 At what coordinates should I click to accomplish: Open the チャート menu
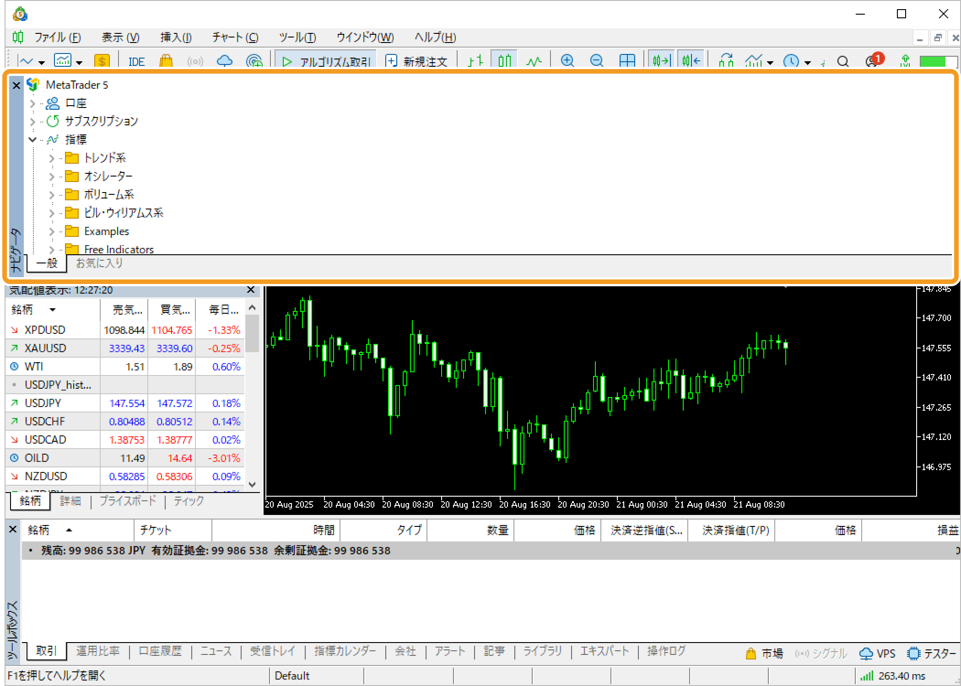[235, 38]
